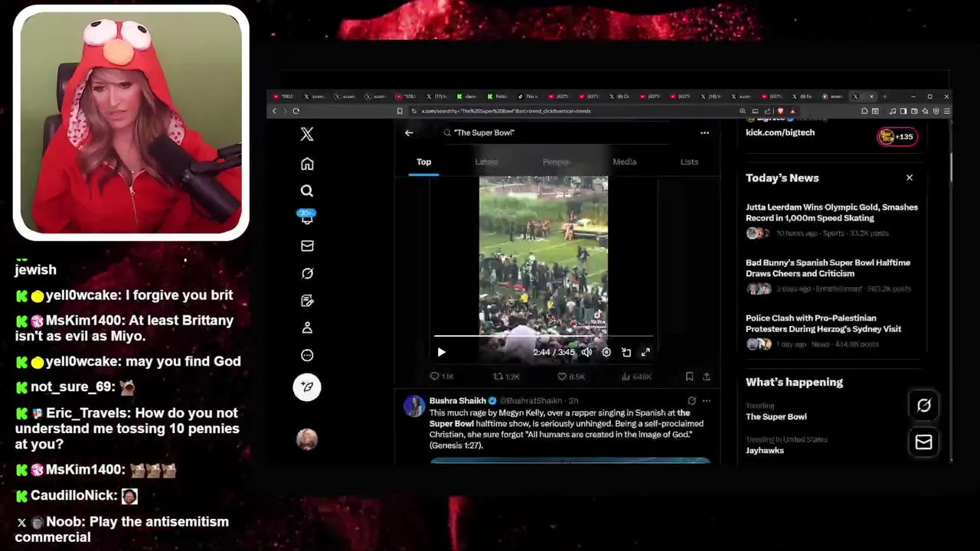Toggle picture-in-picture for the video
Image resolution: width=980 pixels, height=551 pixels.
coord(626,352)
